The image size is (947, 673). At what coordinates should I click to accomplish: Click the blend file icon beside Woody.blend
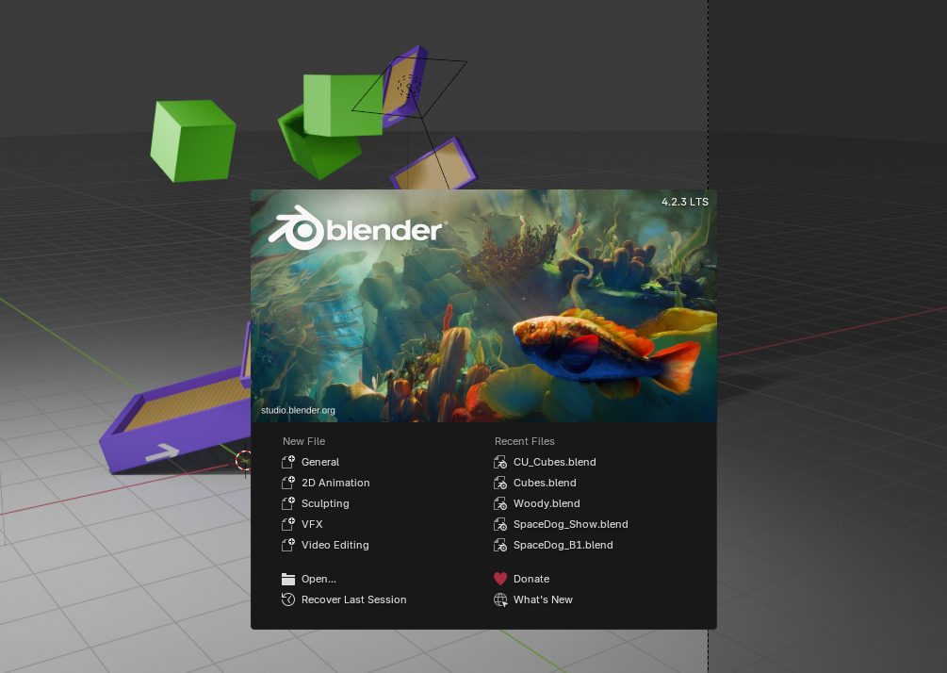point(500,503)
